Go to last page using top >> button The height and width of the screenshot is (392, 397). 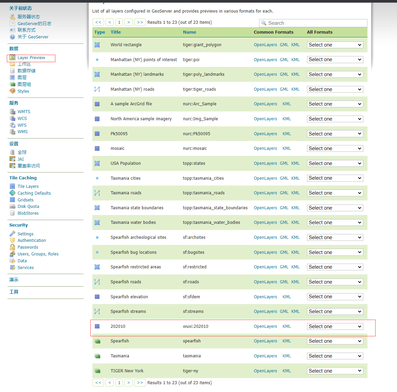[x=140, y=22]
